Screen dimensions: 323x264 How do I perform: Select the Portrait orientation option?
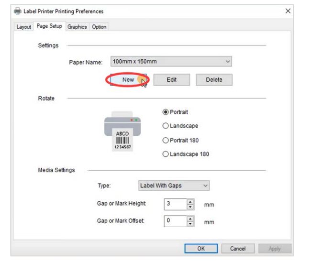tap(166, 112)
